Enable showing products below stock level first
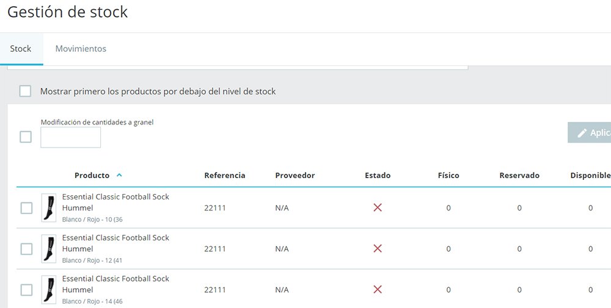This screenshot has height=308, width=611. pyautogui.click(x=25, y=91)
